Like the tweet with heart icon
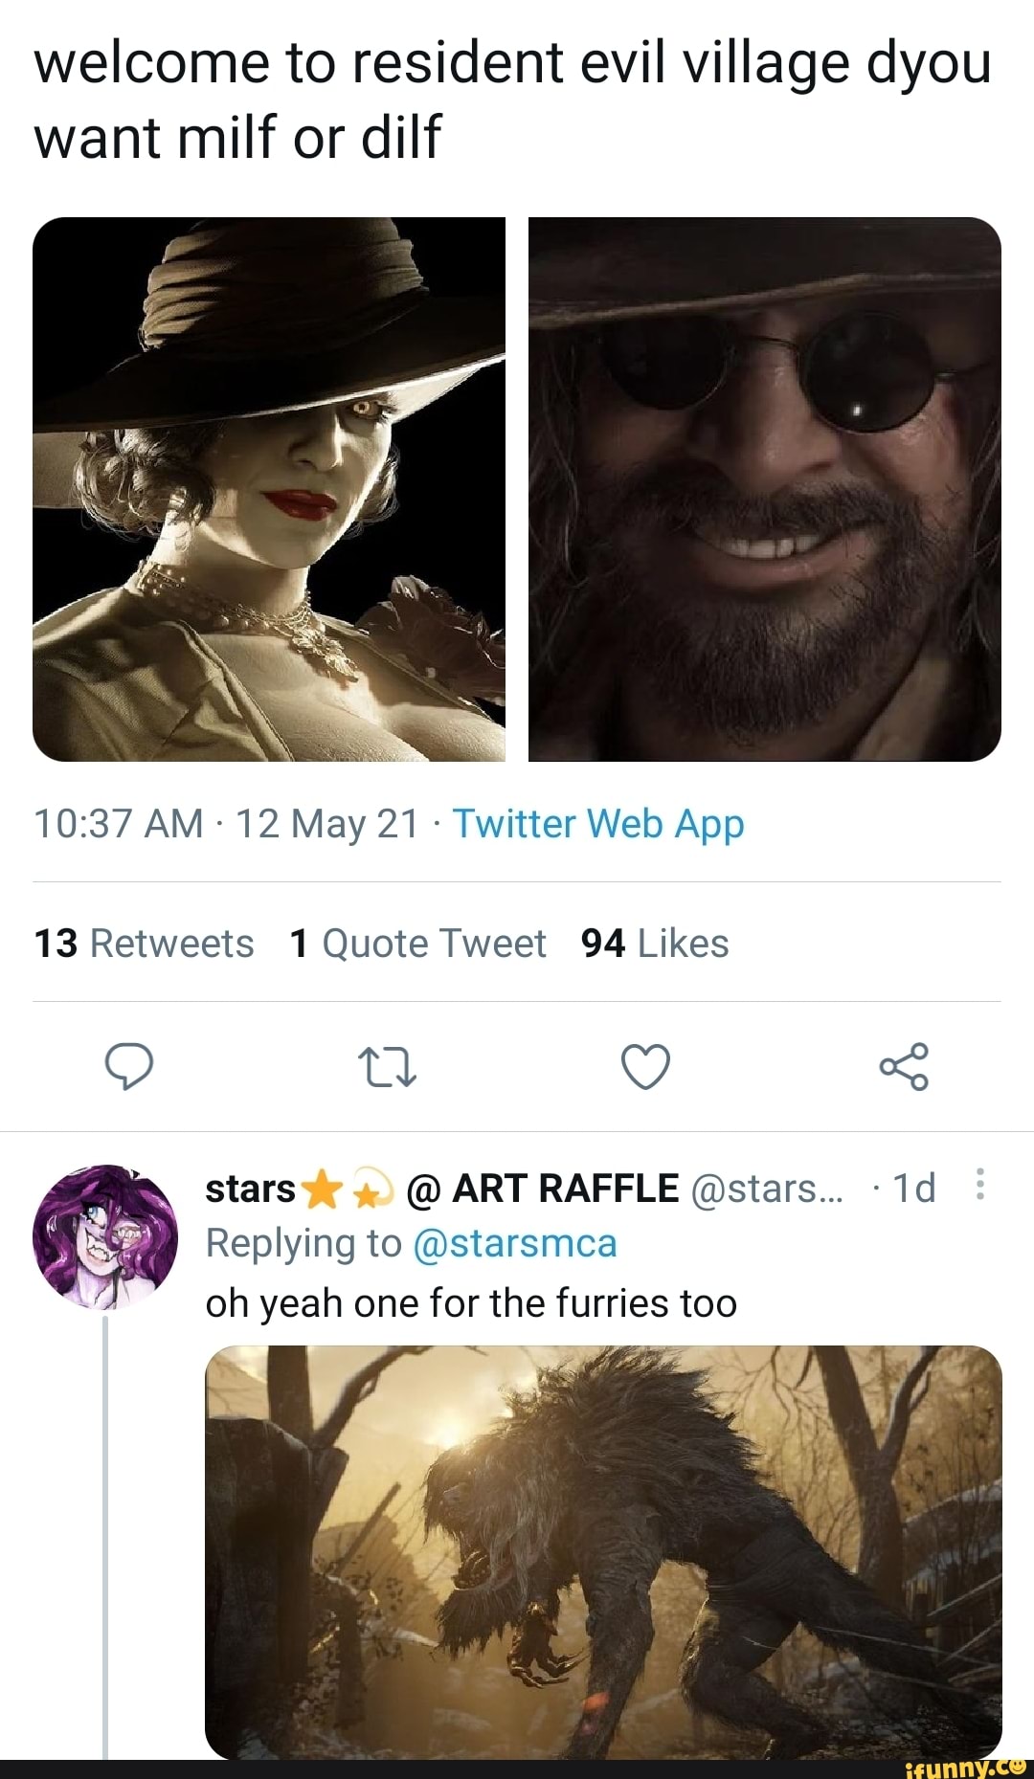Screen dimensions: 1034x1779 tap(646, 1067)
